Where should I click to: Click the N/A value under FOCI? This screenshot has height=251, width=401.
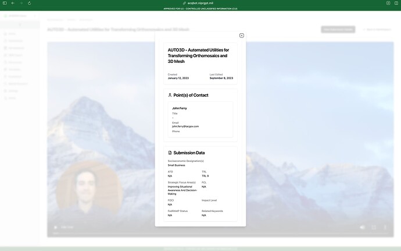pos(170,204)
